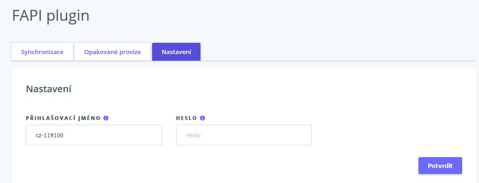Switch to the Synchronizace tab
This screenshot has height=183, width=479.
(x=42, y=52)
